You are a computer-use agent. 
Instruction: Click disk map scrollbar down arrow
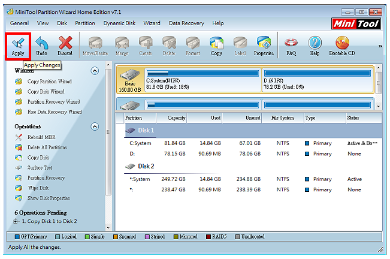[x=378, y=107]
